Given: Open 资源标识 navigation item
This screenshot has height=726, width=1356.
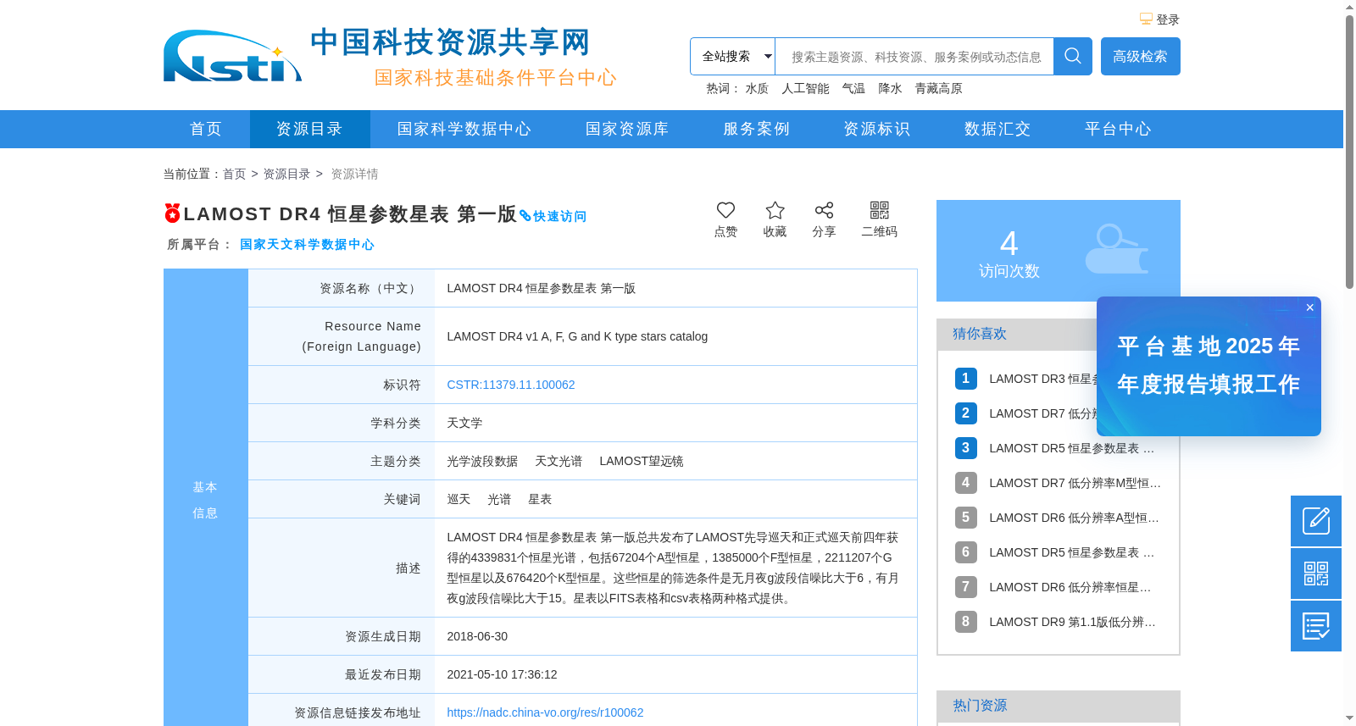Looking at the screenshot, I should tap(876, 129).
